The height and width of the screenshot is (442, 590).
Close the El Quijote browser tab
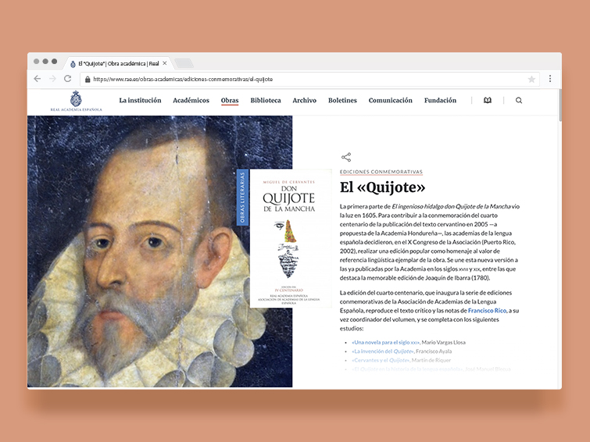point(164,63)
